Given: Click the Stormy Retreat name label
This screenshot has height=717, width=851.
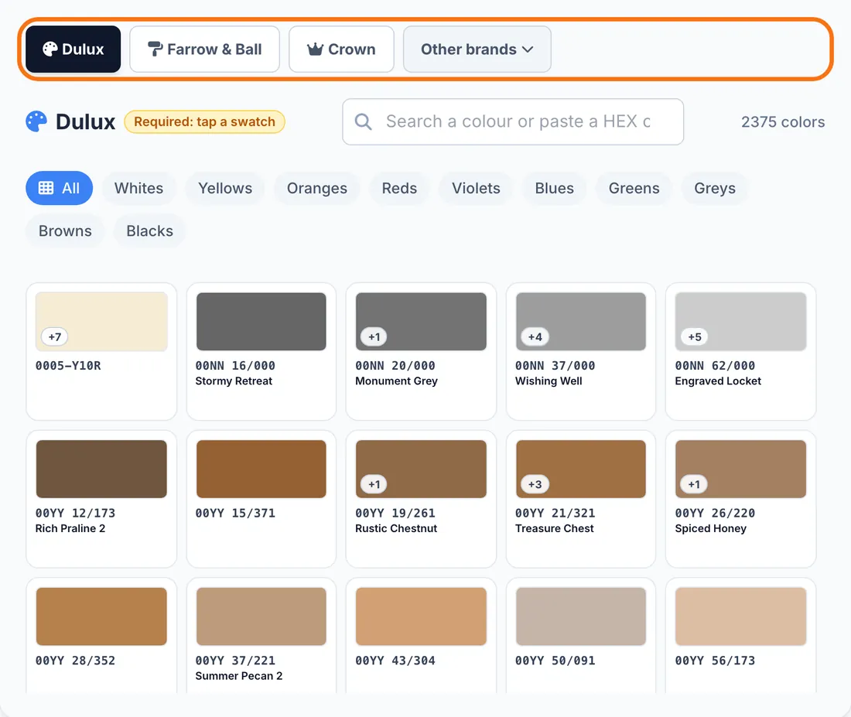Looking at the screenshot, I should 234,381.
